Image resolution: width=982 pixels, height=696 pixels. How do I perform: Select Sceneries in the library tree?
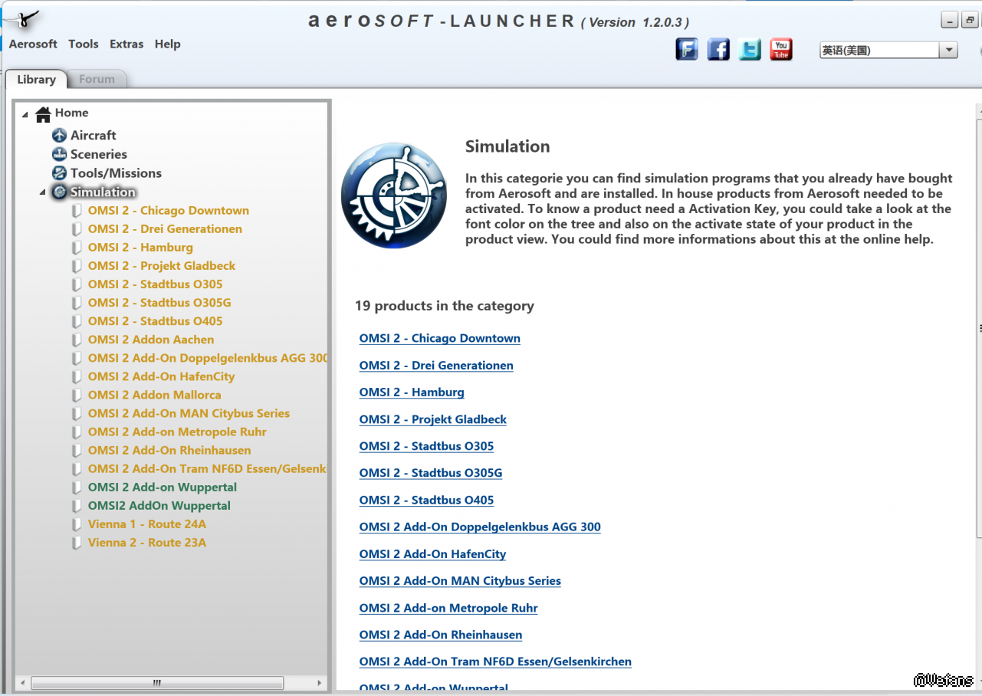click(x=99, y=154)
